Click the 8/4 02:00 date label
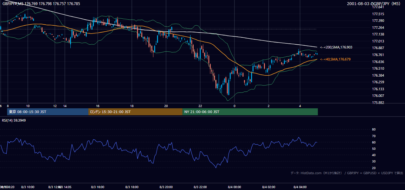 pos(269,187)
